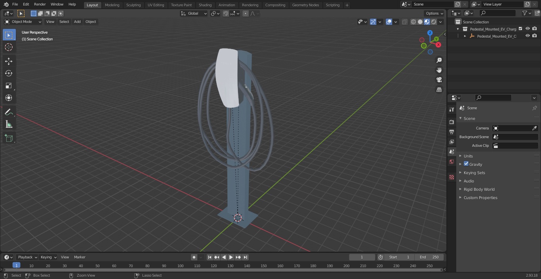This screenshot has height=279, width=541.
Task: Toggle viewport gizmos display button
Action: click(x=373, y=22)
